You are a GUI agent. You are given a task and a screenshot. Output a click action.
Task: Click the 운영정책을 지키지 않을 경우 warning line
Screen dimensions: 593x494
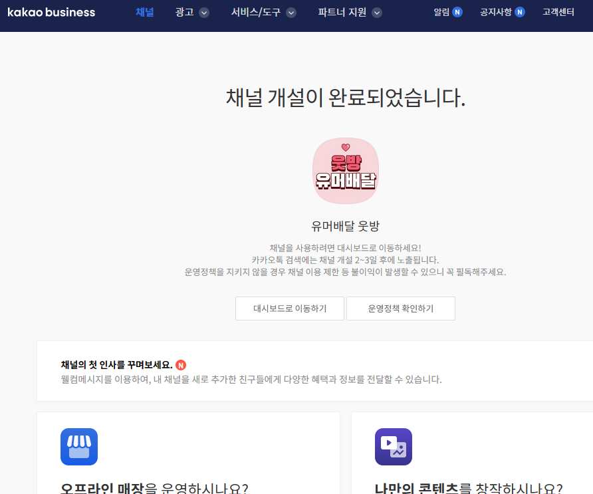coord(345,273)
